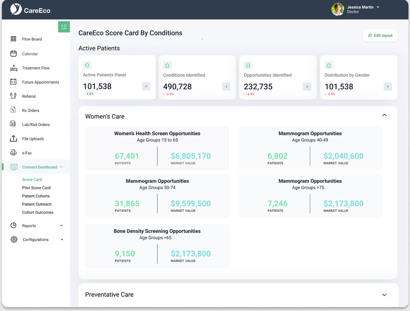The width and height of the screenshot is (410, 311).
Task: Open Pilot Score Card submenu link
Action: [36, 188]
